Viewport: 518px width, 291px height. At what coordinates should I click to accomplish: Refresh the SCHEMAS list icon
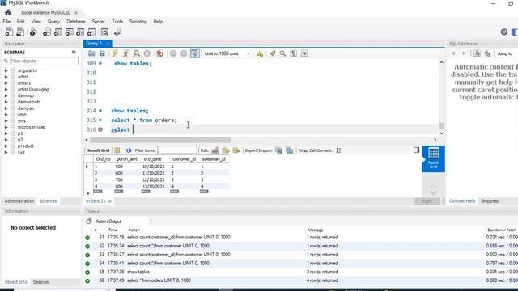pos(74,52)
